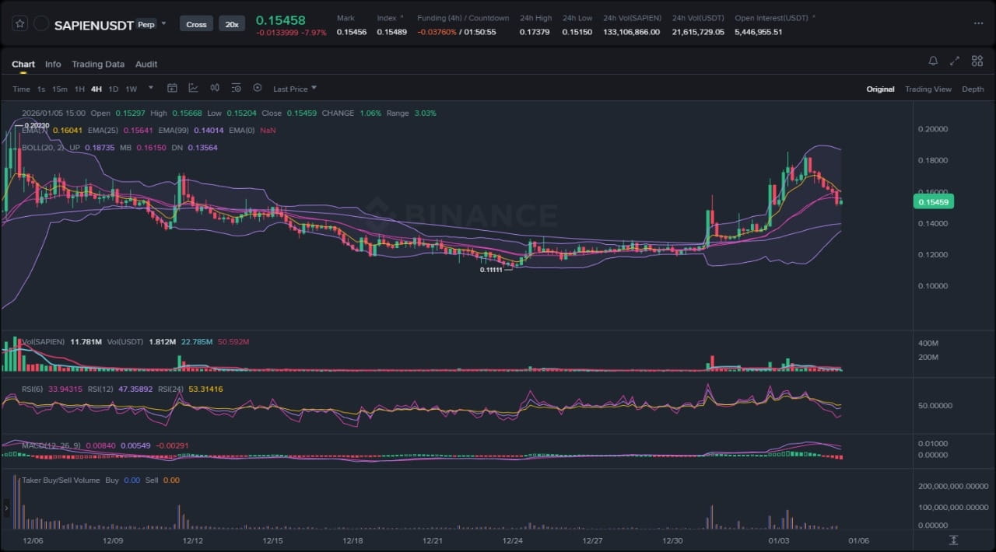The height and width of the screenshot is (552, 996).
Task: Open the chart display settings icon
Action: [x=237, y=89]
